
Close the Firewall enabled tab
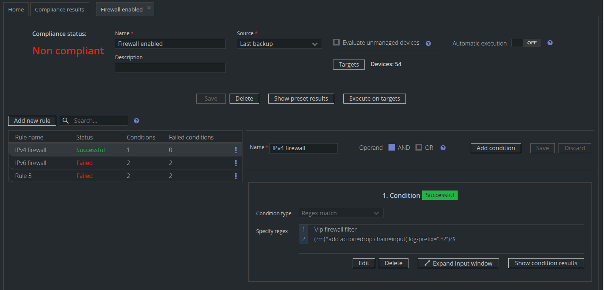pyautogui.click(x=149, y=8)
